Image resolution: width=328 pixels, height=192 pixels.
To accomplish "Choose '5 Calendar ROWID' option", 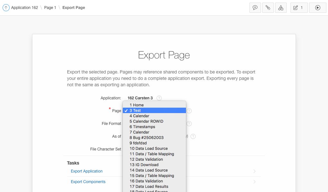I will [x=154, y=121].
